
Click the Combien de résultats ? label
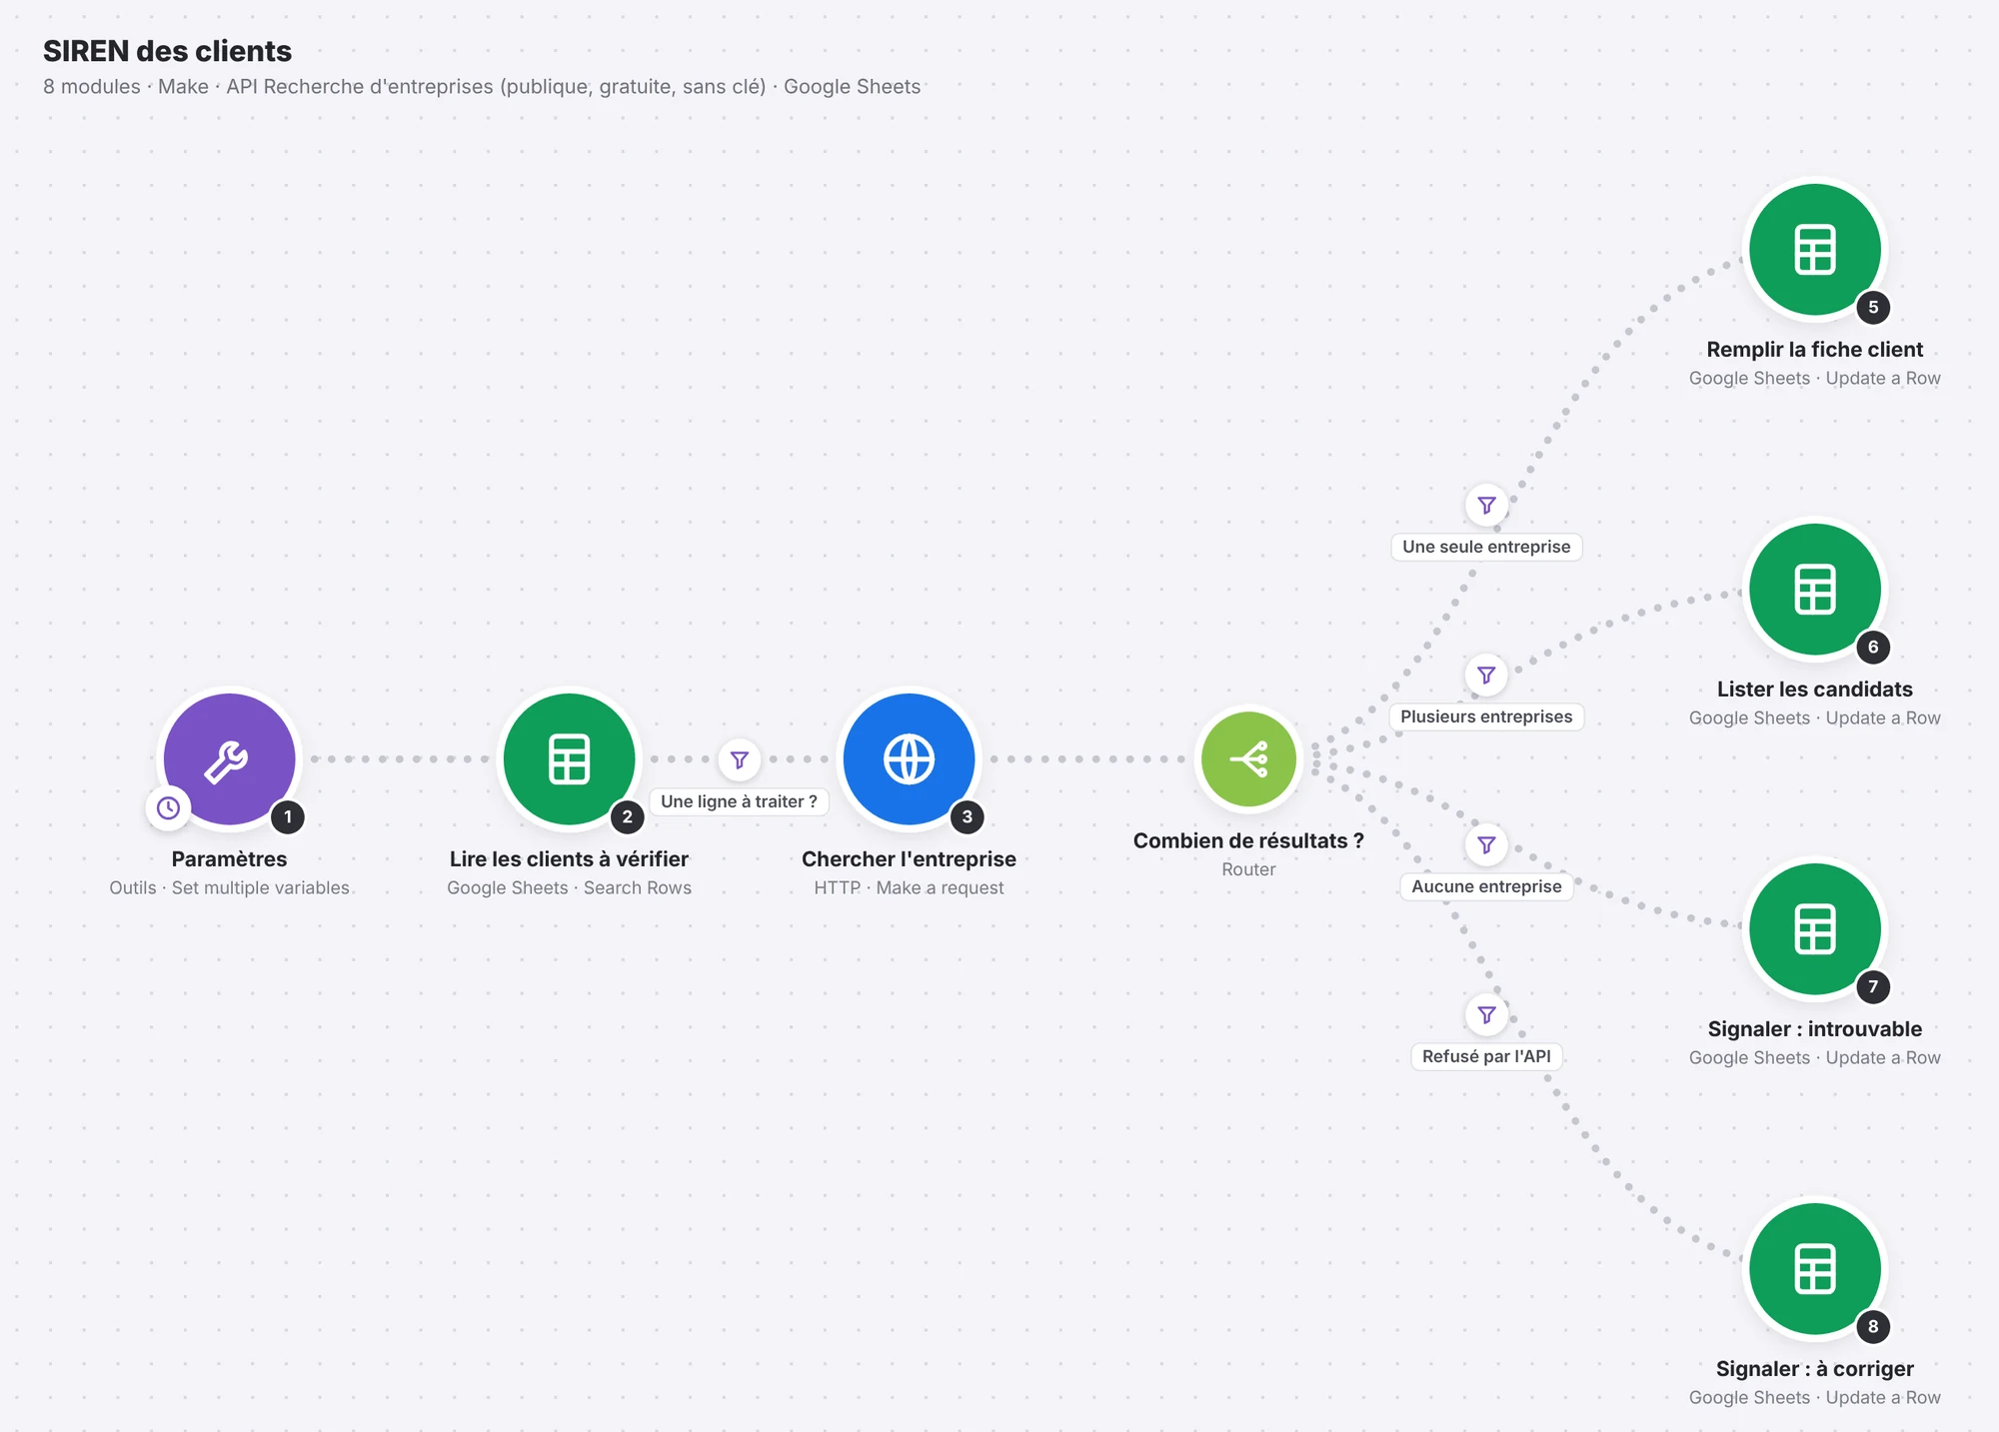click(x=1248, y=840)
